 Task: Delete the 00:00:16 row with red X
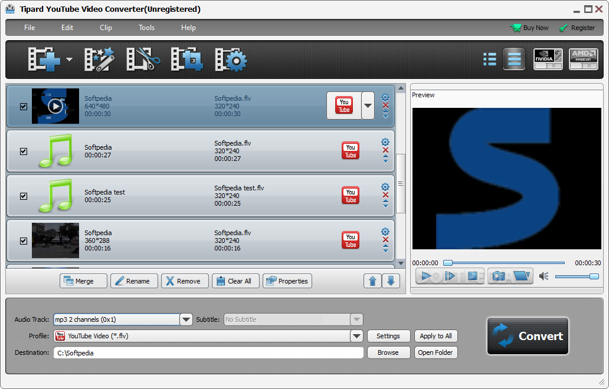point(385,240)
